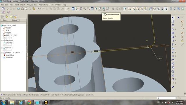186x105 pixels.
Task: Open the Tools menu
Action: pyautogui.click(x=51, y=5)
